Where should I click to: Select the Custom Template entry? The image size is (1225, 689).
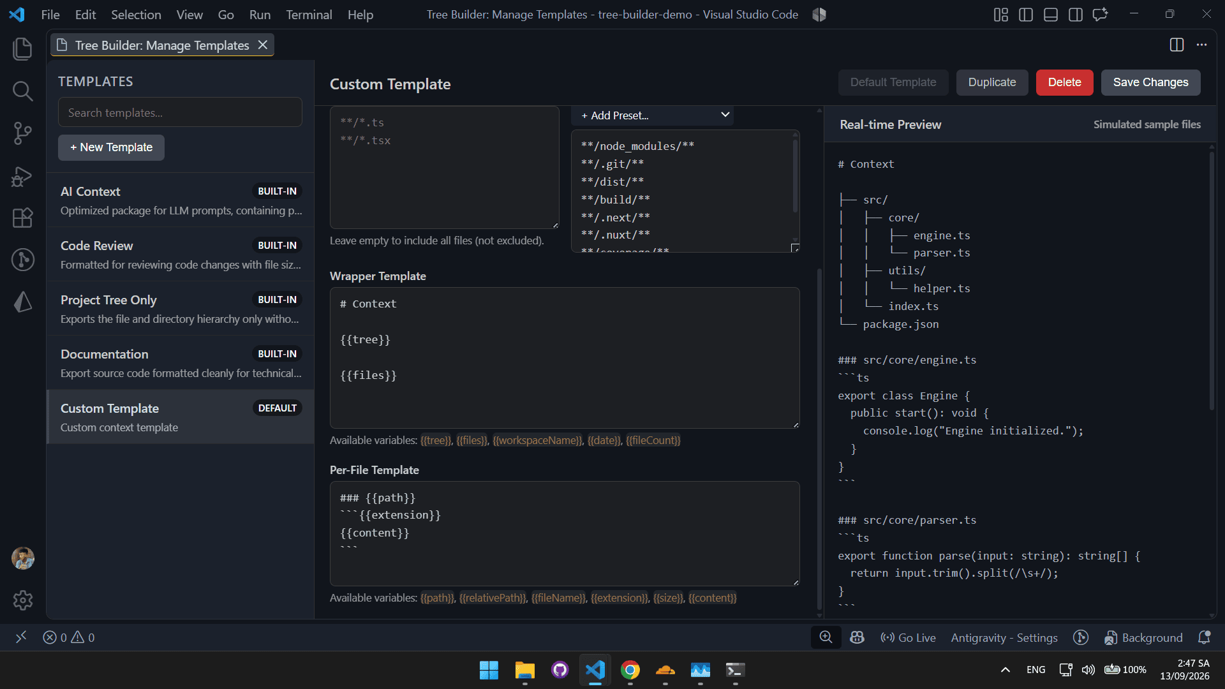(x=181, y=417)
